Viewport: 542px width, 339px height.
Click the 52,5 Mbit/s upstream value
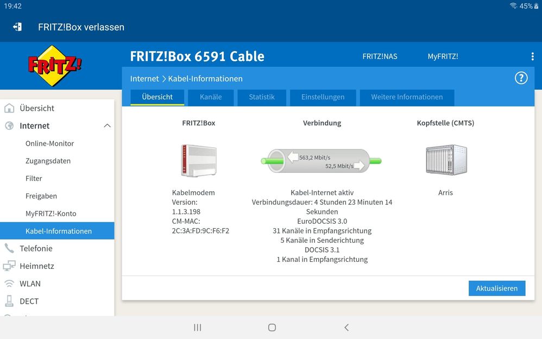pyautogui.click(x=339, y=166)
